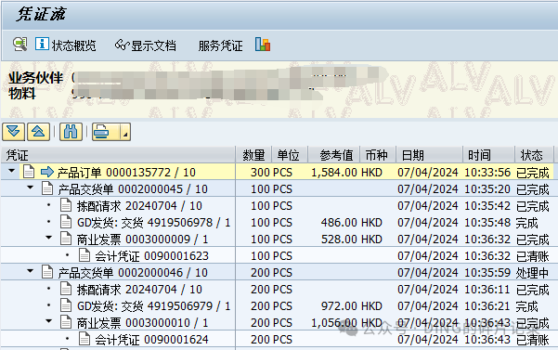The width and height of the screenshot is (558, 350).
Task: Select 商业发票 0003000010 / 1
Action: point(142,323)
